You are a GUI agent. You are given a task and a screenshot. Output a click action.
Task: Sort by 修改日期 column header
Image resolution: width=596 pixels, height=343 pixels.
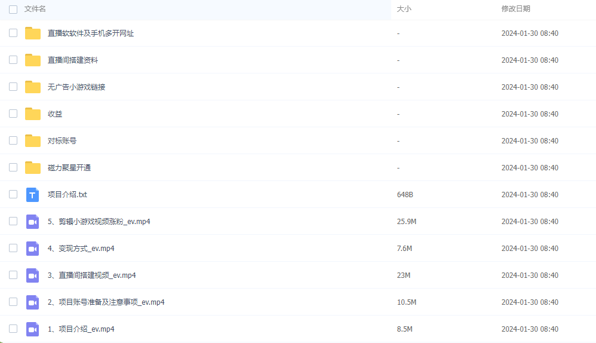click(515, 9)
